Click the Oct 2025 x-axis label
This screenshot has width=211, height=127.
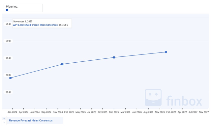pos(103,112)
